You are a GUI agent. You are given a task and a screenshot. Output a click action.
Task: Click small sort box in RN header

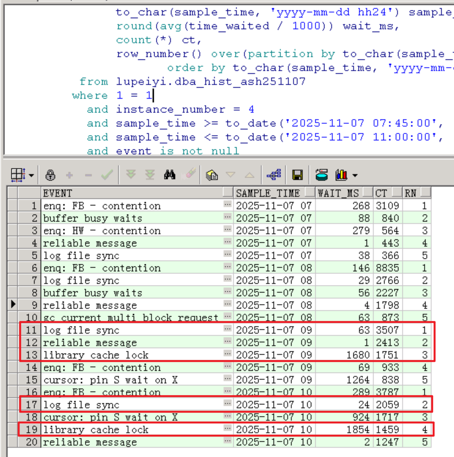pos(426,192)
